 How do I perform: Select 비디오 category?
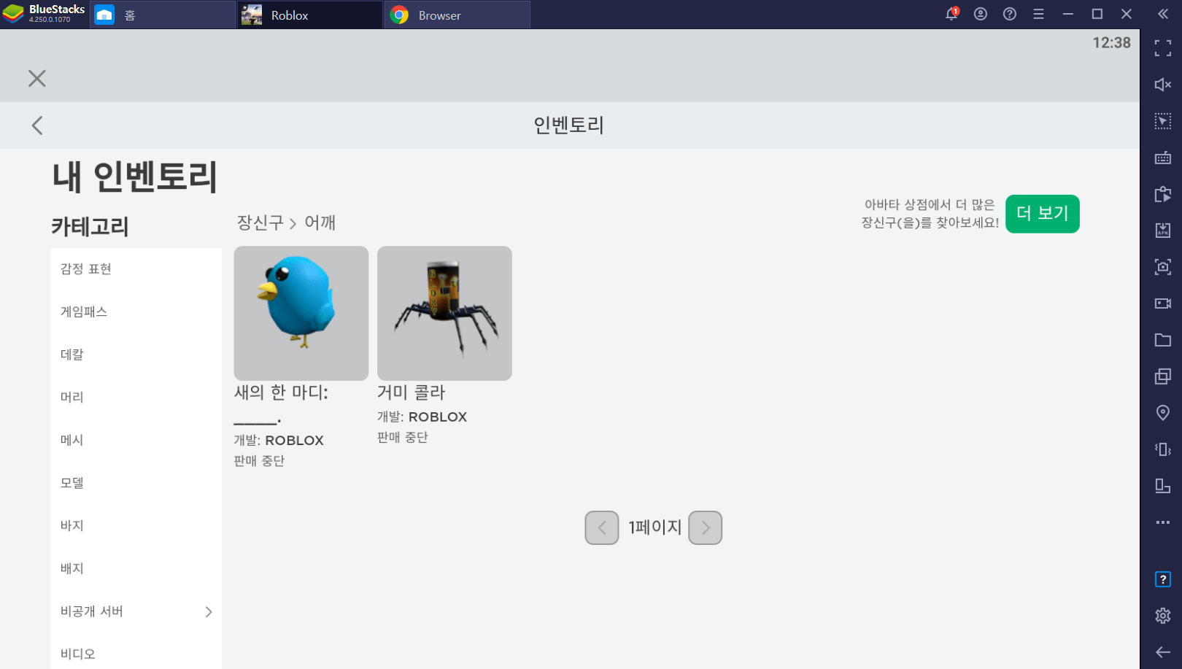[136, 654]
